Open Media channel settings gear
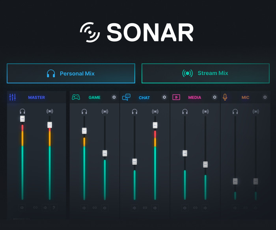This screenshot has width=276, height=230. coord(214,97)
